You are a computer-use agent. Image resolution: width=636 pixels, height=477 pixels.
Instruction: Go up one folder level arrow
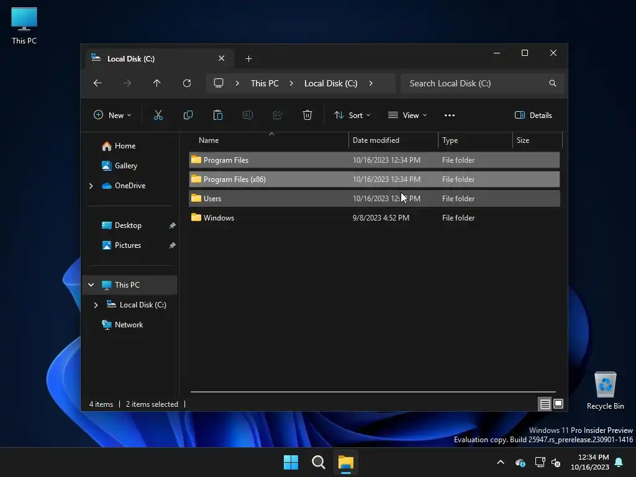click(157, 83)
